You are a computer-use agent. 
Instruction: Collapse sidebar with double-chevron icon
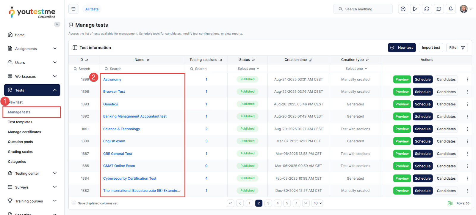[57, 24]
